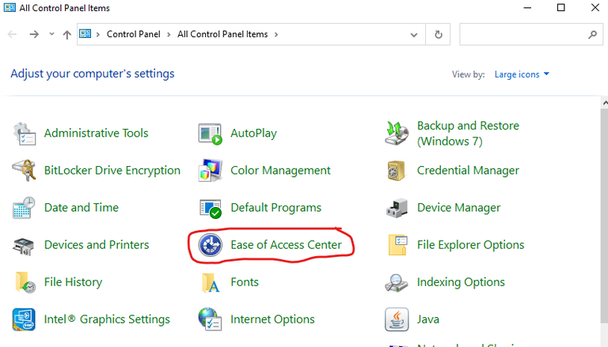Viewport: 608px width, 347px height.
Task: Expand chevron after All Control Panel Items
Action: [276, 35]
